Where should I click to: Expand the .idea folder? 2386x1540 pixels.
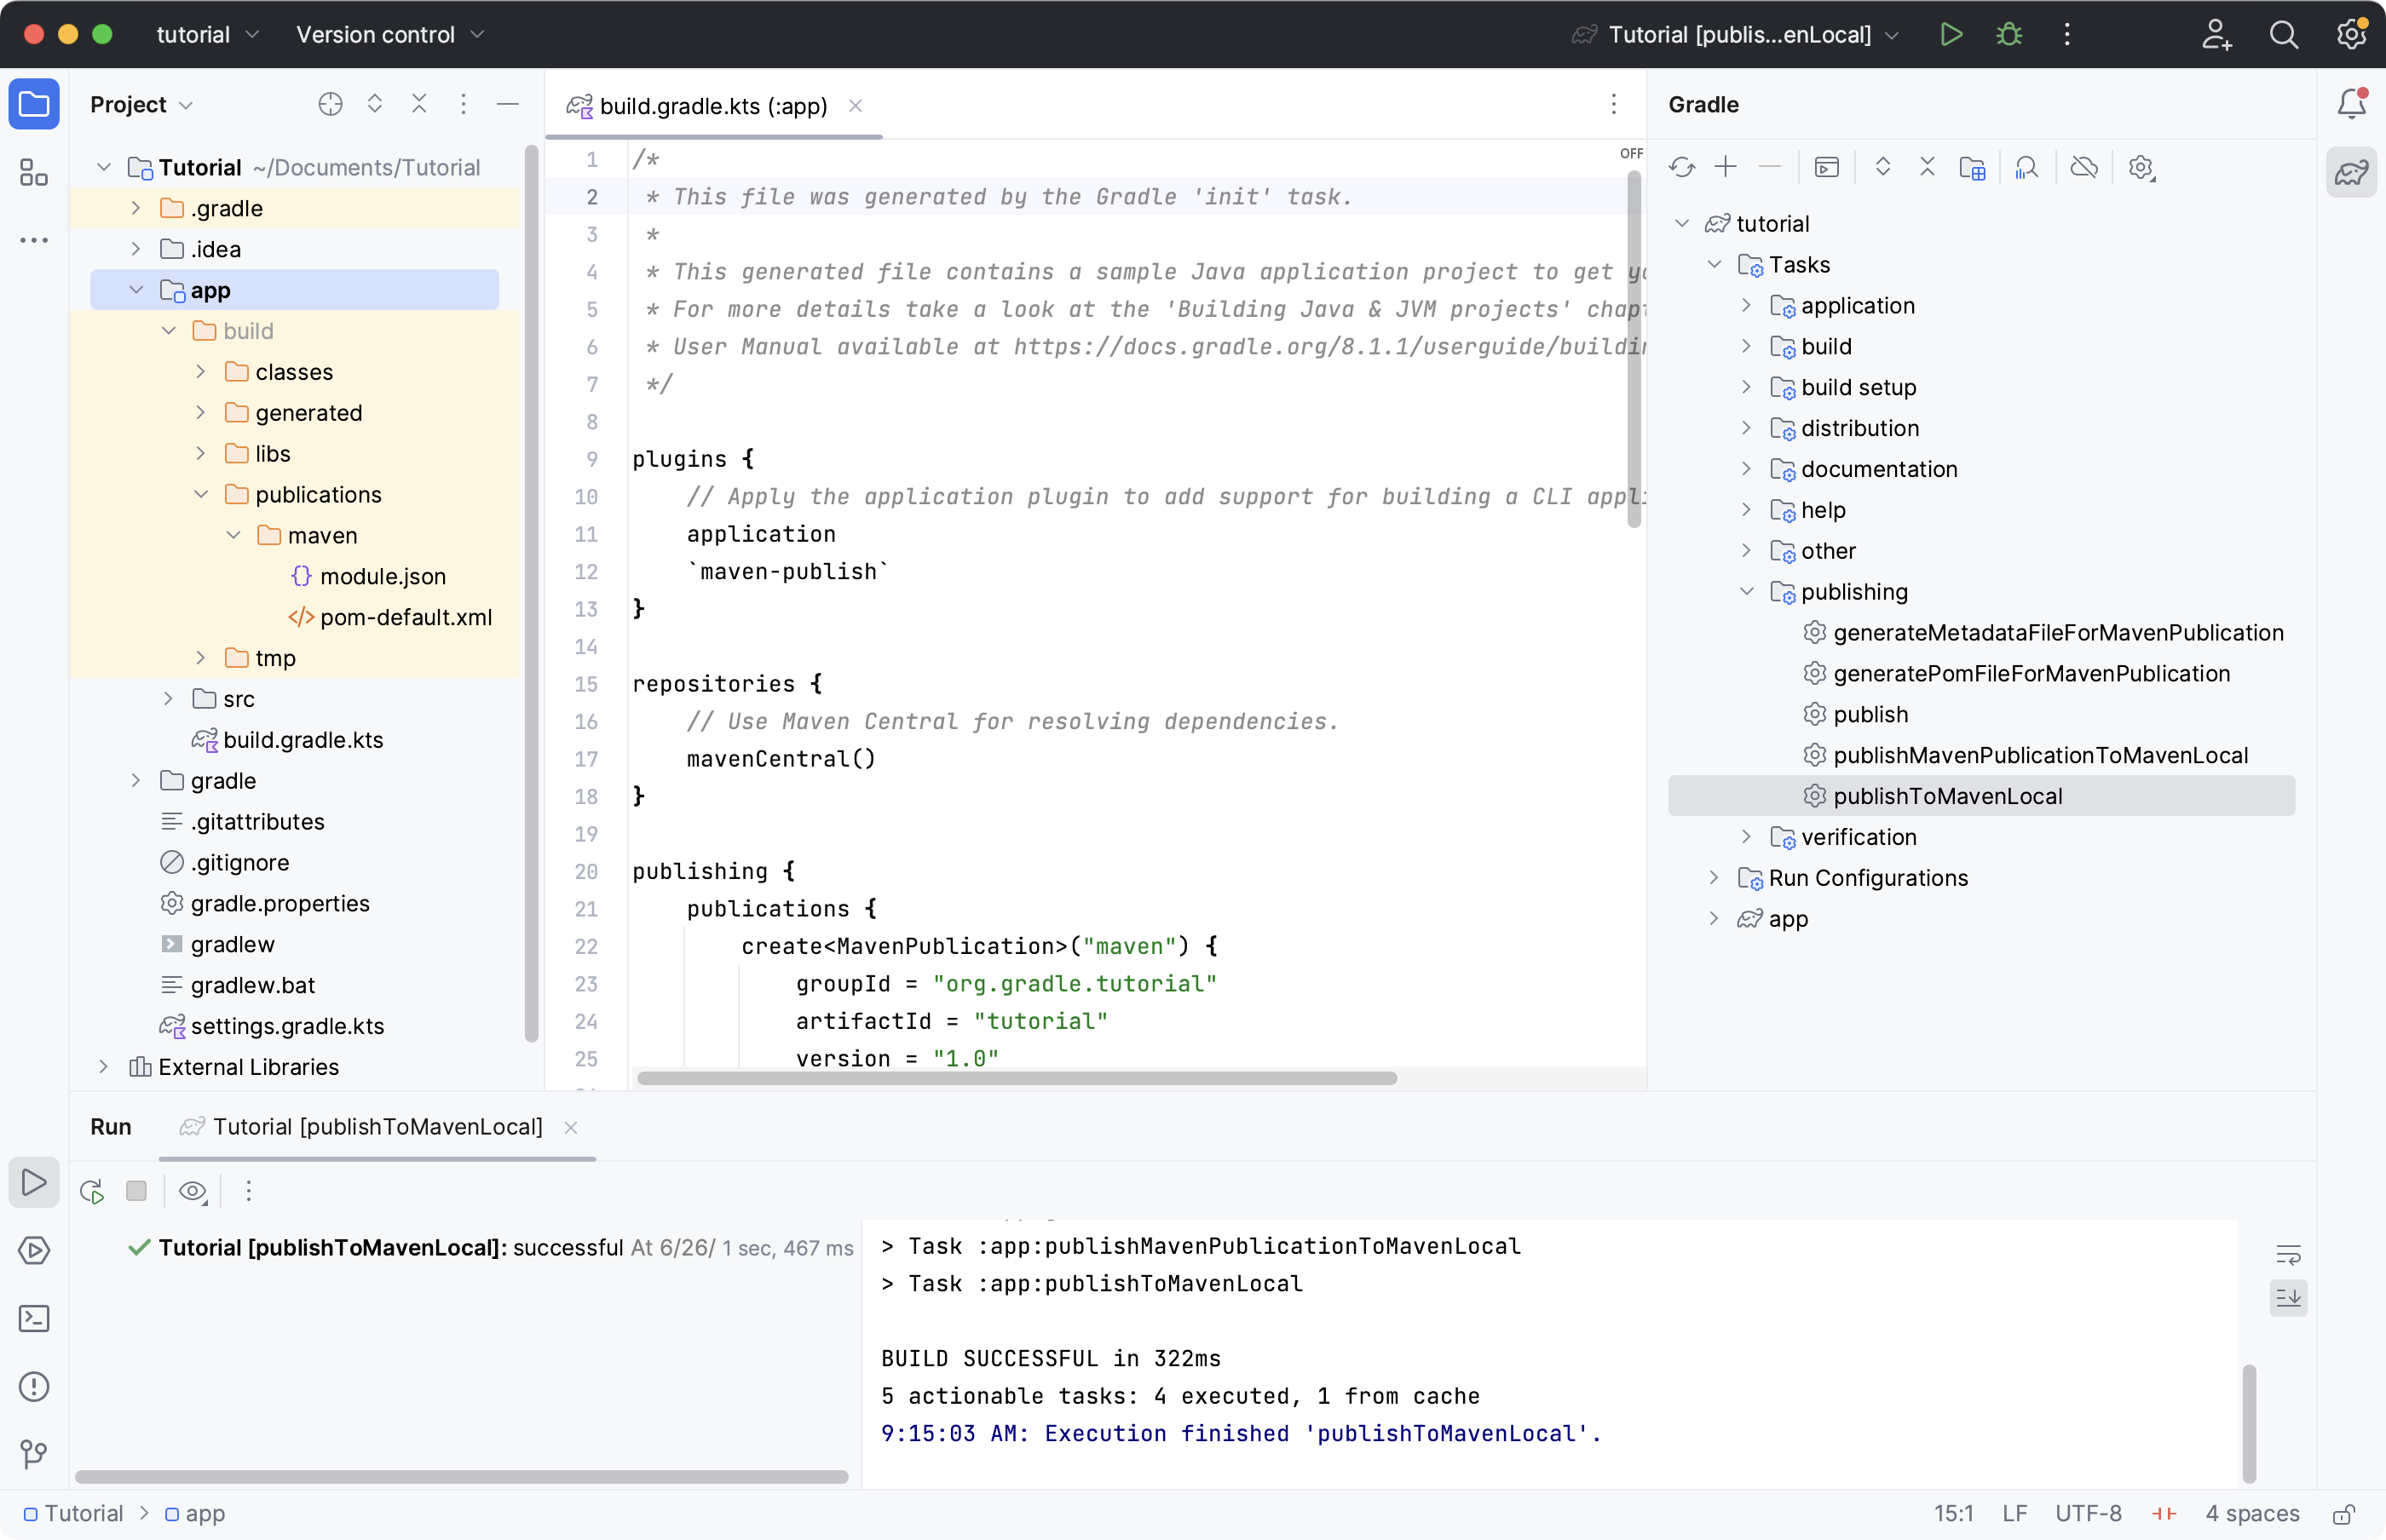tap(136, 249)
